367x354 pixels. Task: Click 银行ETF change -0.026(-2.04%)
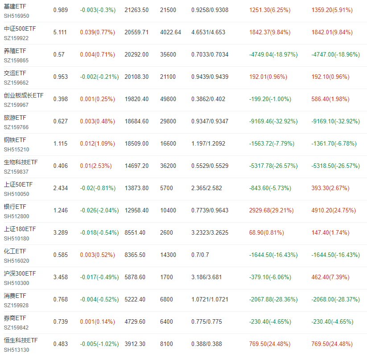pyautogui.click(x=99, y=210)
